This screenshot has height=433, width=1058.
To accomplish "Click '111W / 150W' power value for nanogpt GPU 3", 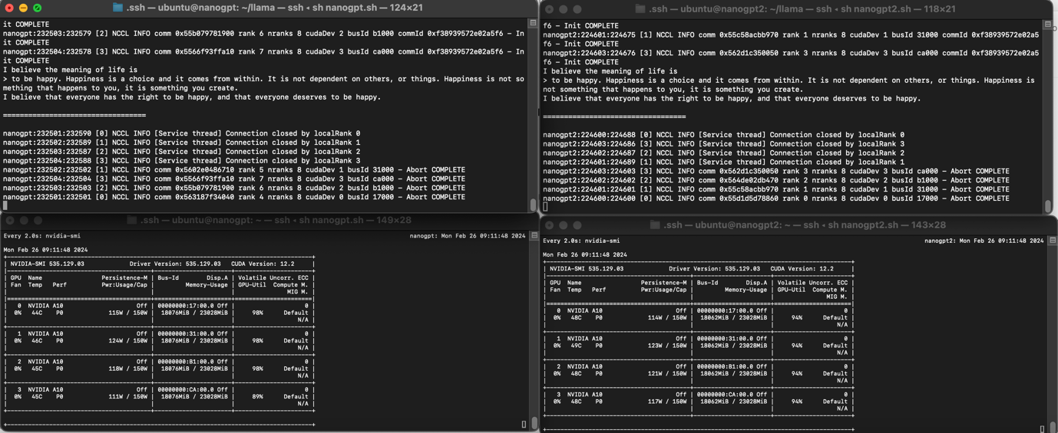I will tap(127, 397).
